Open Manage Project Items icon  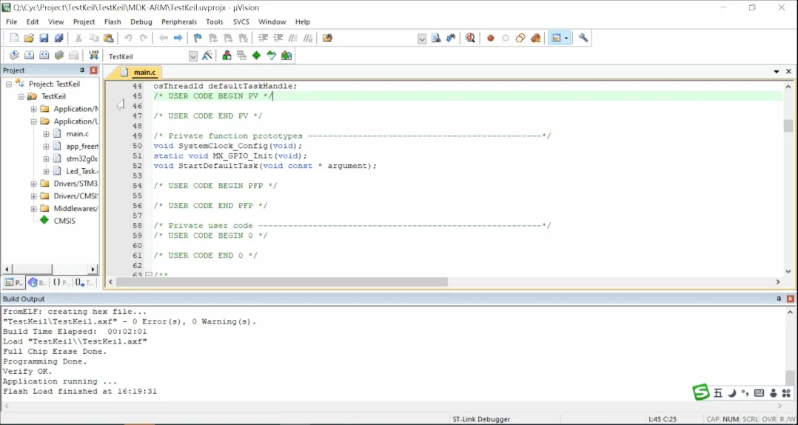click(227, 56)
